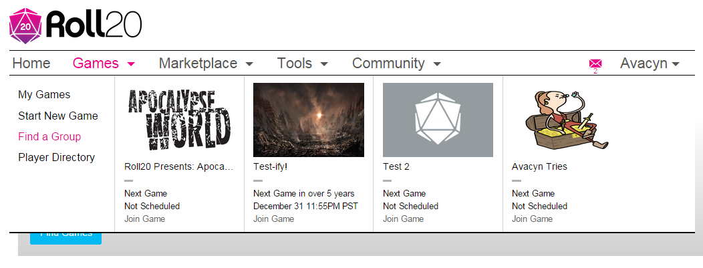Screen dimensions: 703x268
Task: Join Game under Test-ify!
Action: (x=273, y=219)
